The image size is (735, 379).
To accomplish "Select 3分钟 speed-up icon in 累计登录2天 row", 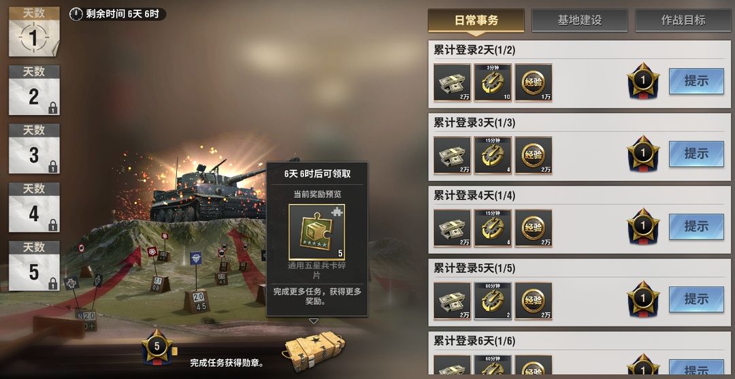I will click(493, 82).
